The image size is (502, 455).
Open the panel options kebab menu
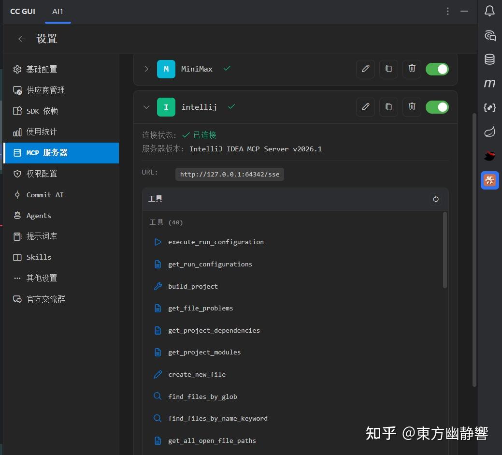point(447,11)
